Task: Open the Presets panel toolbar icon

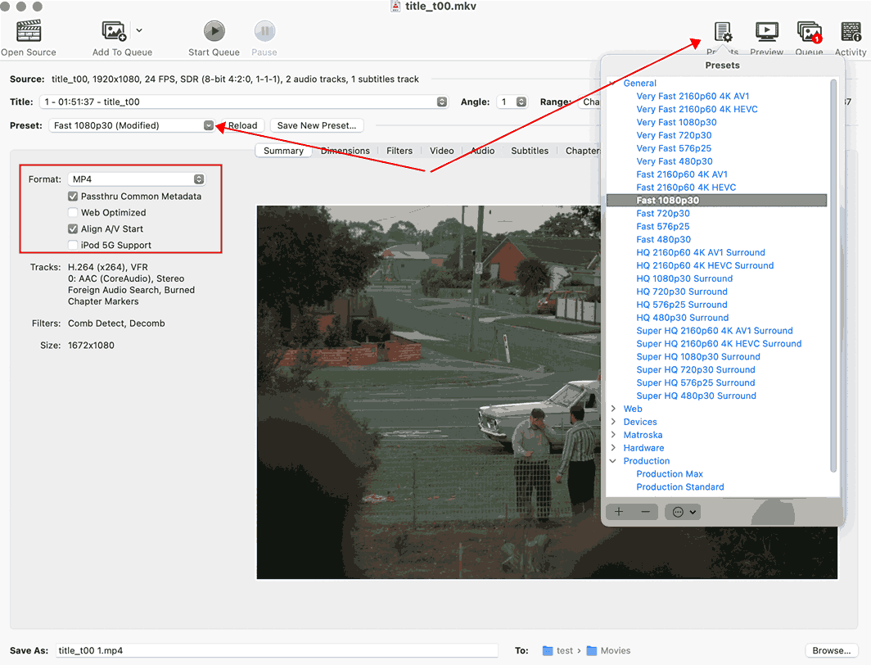Action: click(x=723, y=32)
